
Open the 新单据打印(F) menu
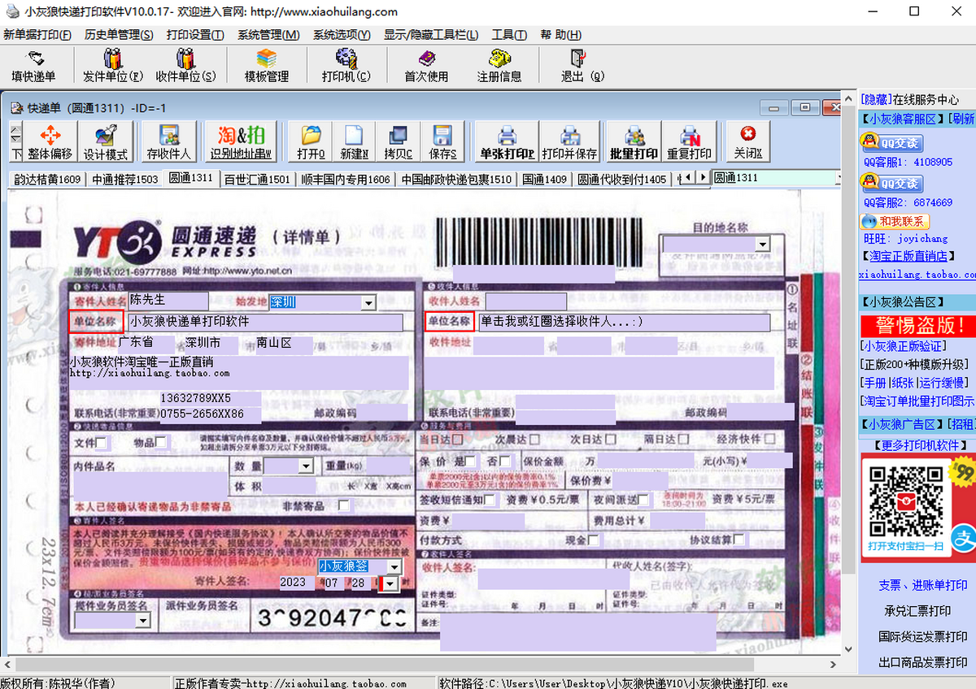37,35
